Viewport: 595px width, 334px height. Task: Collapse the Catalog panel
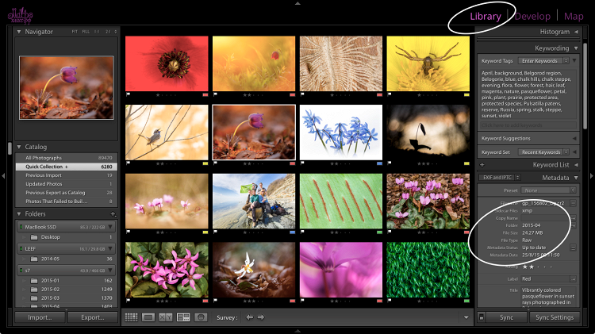[x=18, y=147]
